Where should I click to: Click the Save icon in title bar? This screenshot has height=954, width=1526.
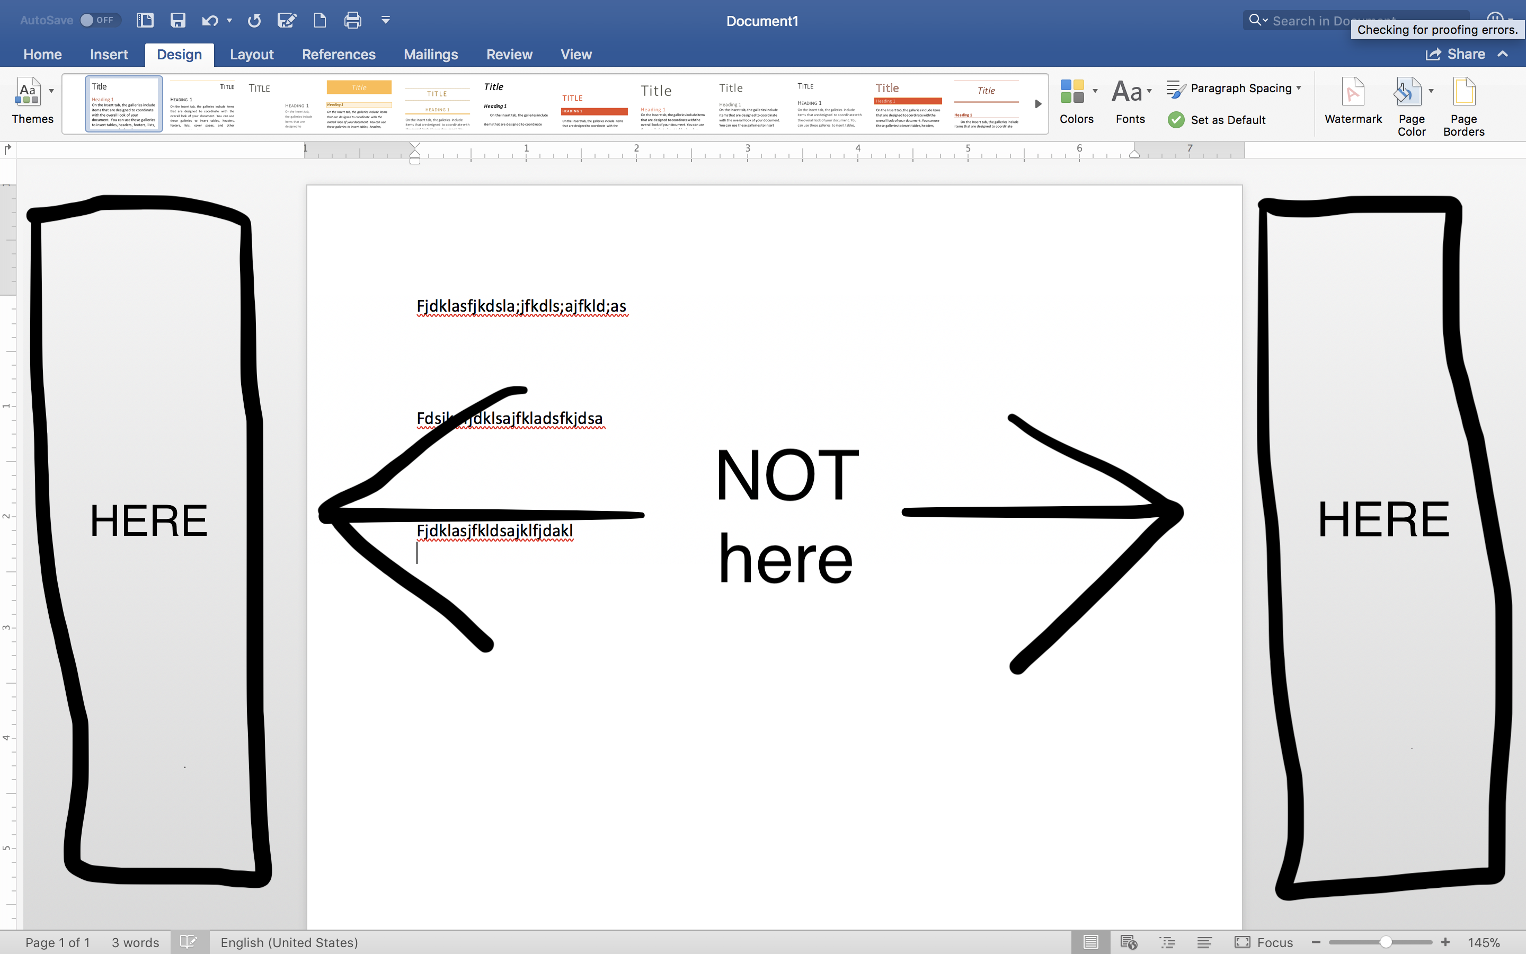[x=178, y=20]
